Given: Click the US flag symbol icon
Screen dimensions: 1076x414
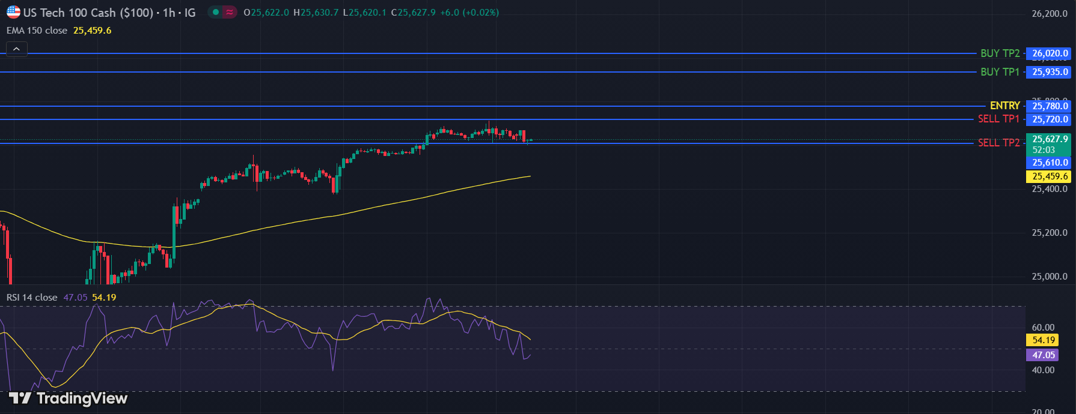Looking at the screenshot, I should click(x=13, y=12).
